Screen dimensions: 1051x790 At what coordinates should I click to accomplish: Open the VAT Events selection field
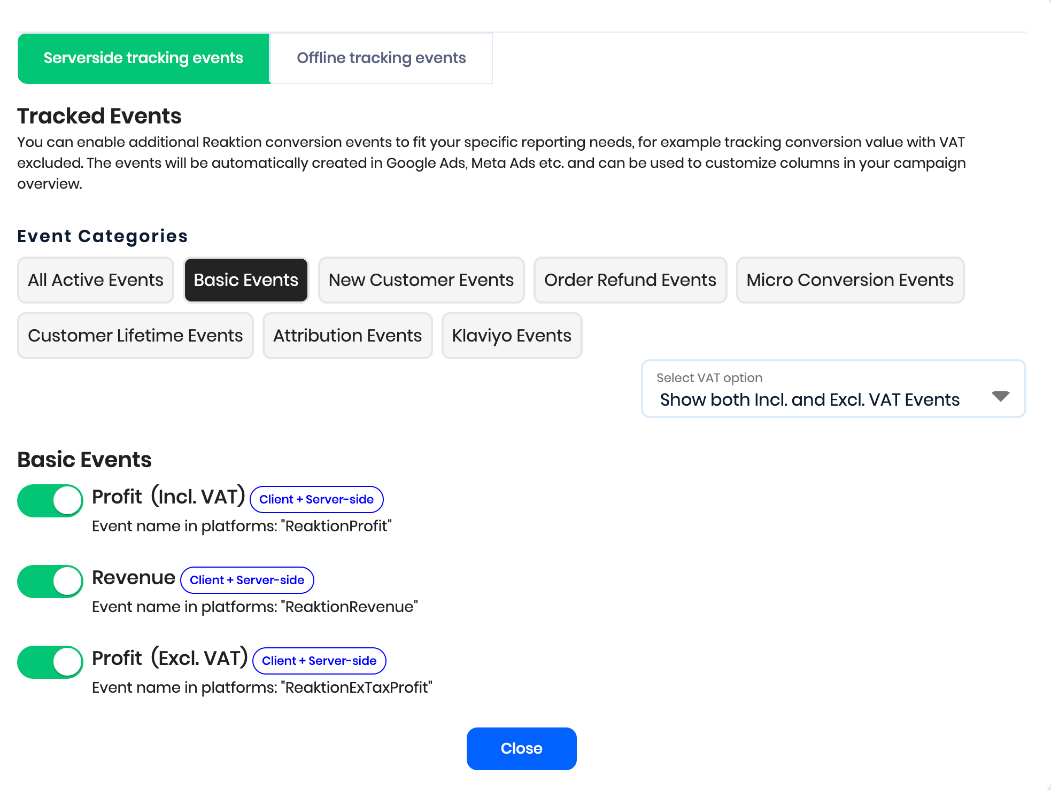(x=809, y=399)
